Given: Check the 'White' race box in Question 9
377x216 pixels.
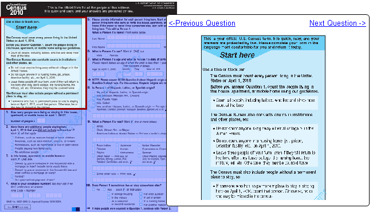Looking at the screenshot, I should coord(94,126).
